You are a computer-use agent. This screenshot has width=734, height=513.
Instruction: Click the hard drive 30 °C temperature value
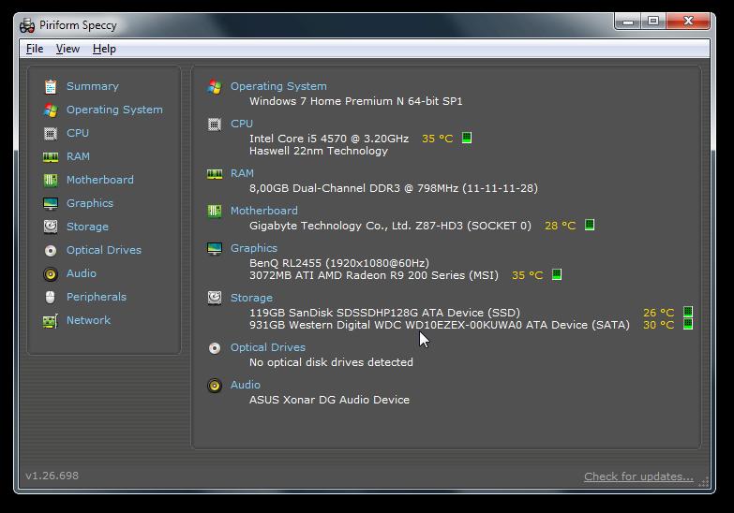click(x=658, y=325)
